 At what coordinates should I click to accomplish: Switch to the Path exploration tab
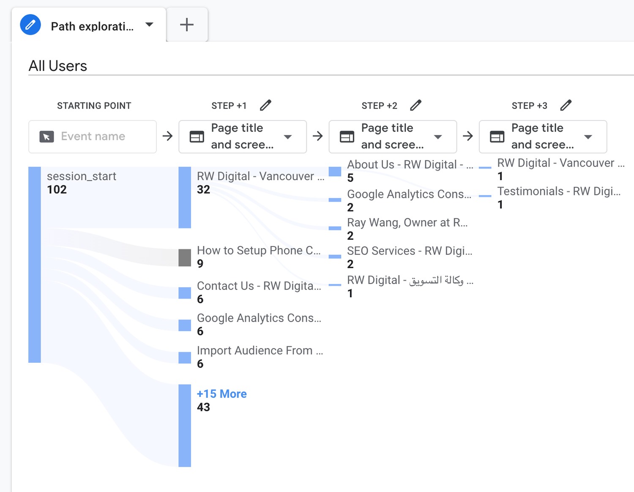click(92, 26)
